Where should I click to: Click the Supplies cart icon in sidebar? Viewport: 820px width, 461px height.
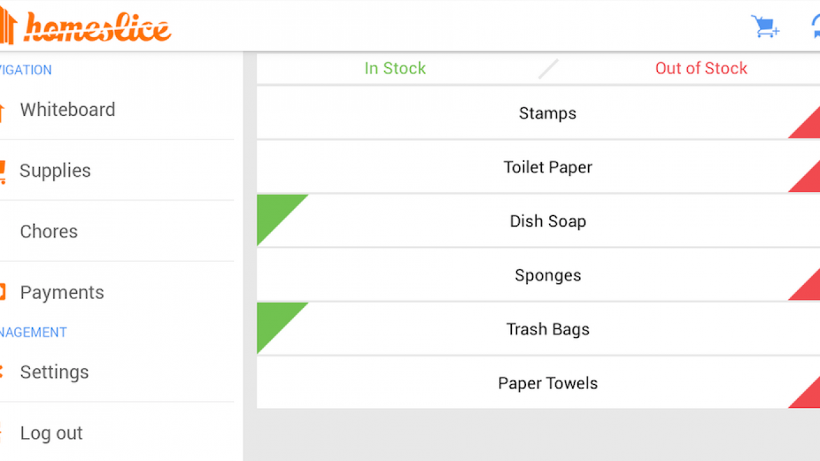point(3,172)
